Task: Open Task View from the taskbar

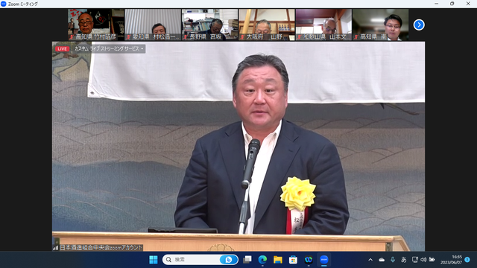Action: click(247, 260)
